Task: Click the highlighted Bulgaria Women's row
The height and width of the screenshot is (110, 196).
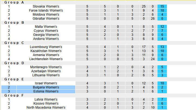Action: [46, 87]
